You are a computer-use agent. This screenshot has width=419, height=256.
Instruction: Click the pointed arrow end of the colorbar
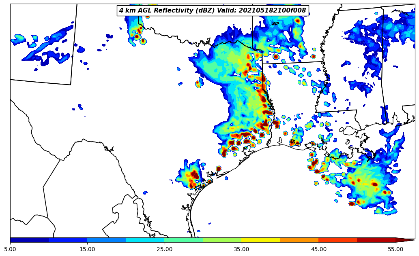pyautogui.click(x=406, y=240)
